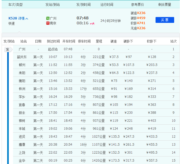Click the 萍乡 station name
This screenshot has height=164, width=180.
22,97
